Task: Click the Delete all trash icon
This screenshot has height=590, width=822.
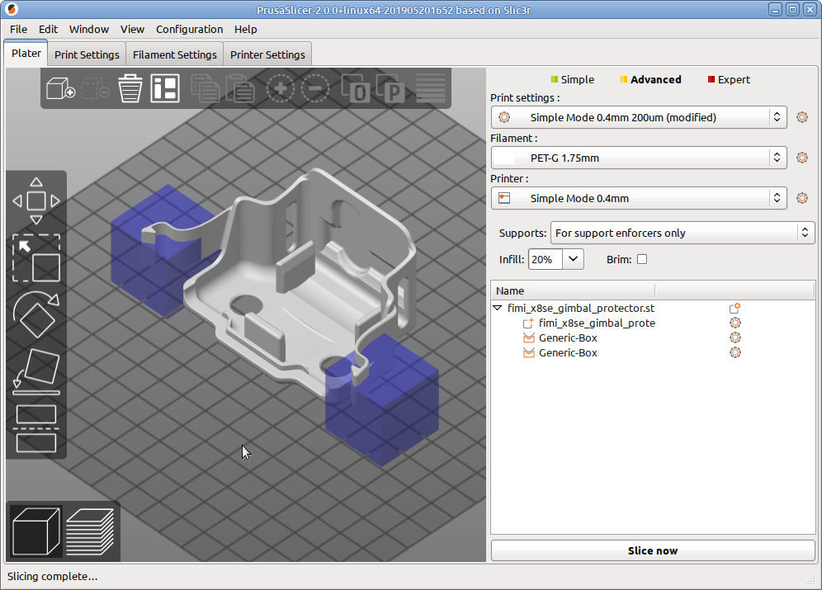Action: click(130, 88)
